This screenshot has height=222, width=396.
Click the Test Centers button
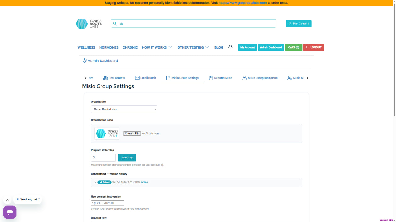click(299, 23)
